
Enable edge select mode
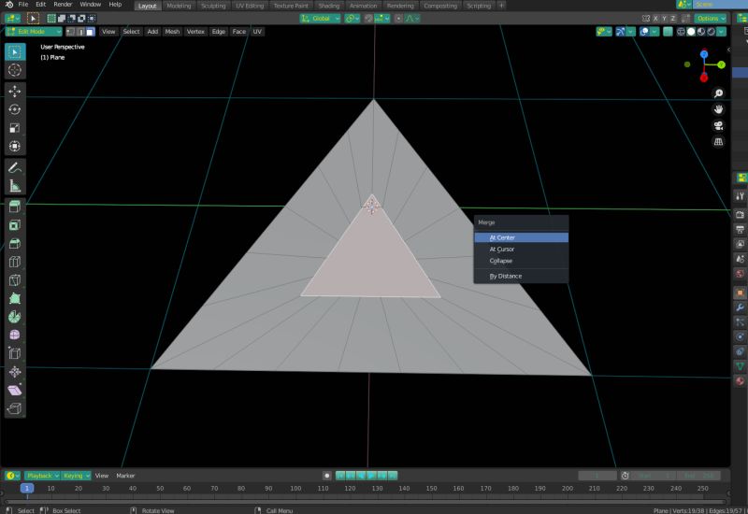point(80,32)
